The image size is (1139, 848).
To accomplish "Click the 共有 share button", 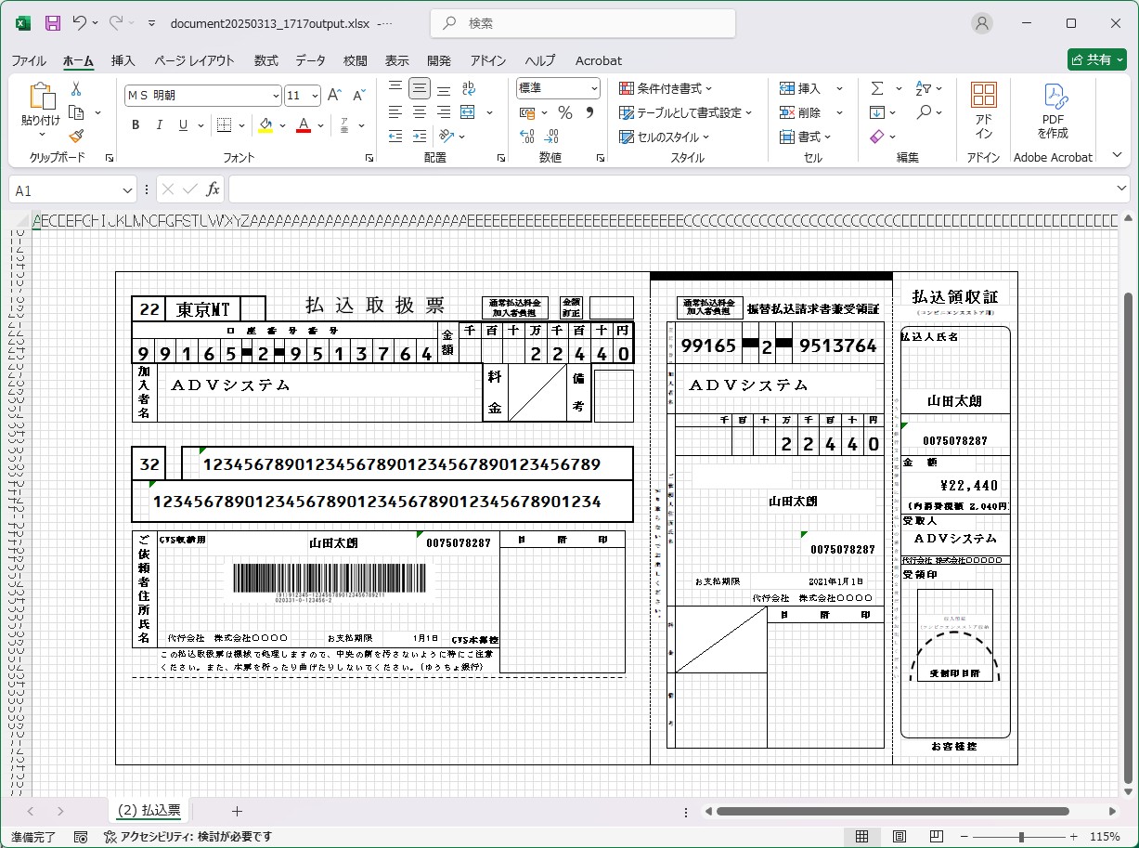I will click(x=1096, y=59).
